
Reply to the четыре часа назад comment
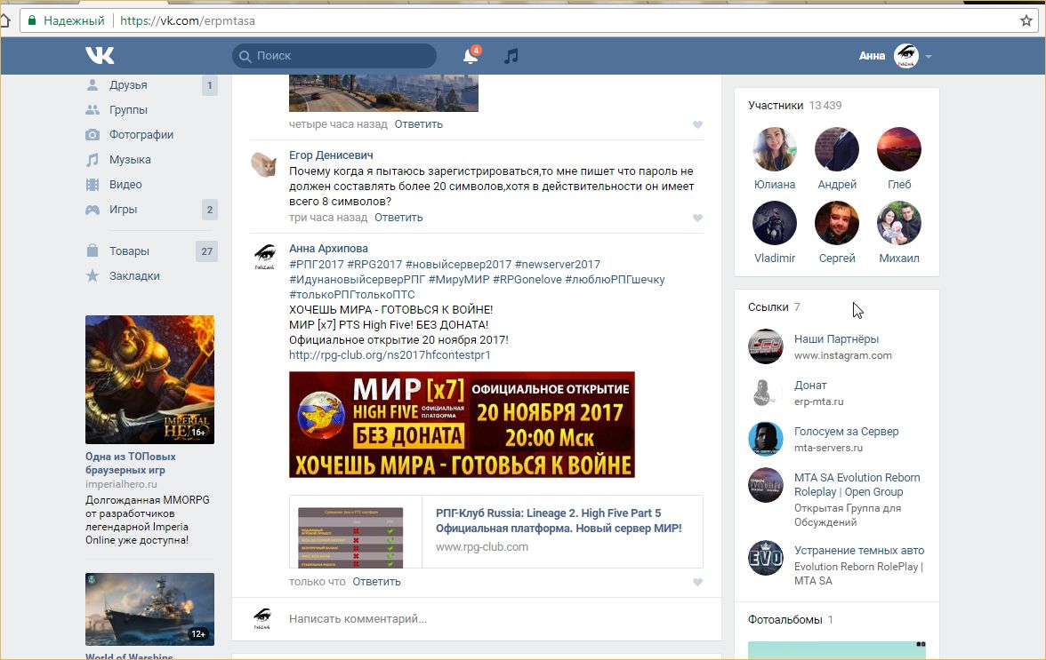tap(418, 124)
